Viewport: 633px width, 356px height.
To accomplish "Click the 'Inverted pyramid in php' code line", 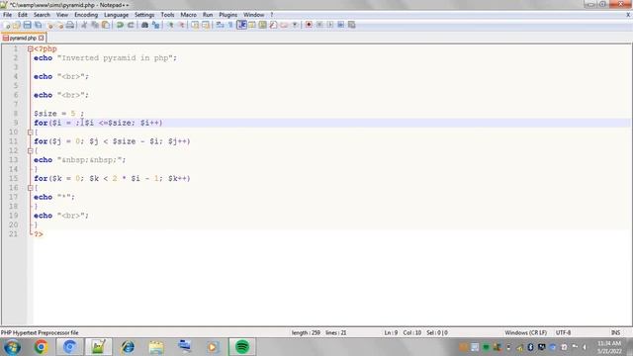I will coord(105,58).
